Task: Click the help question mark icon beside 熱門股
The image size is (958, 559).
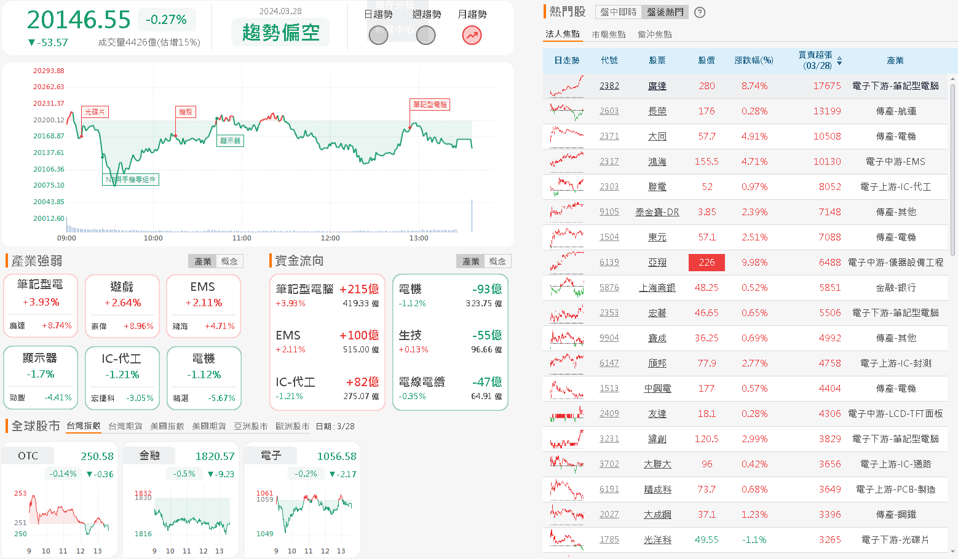Action: (700, 12)
